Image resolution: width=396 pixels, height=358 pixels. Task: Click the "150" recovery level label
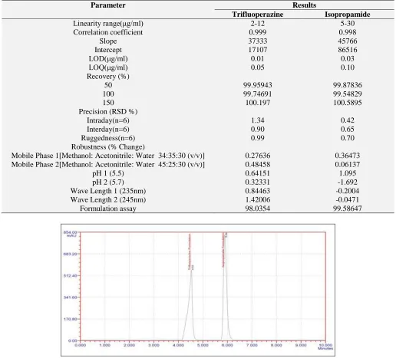[108, 103]
